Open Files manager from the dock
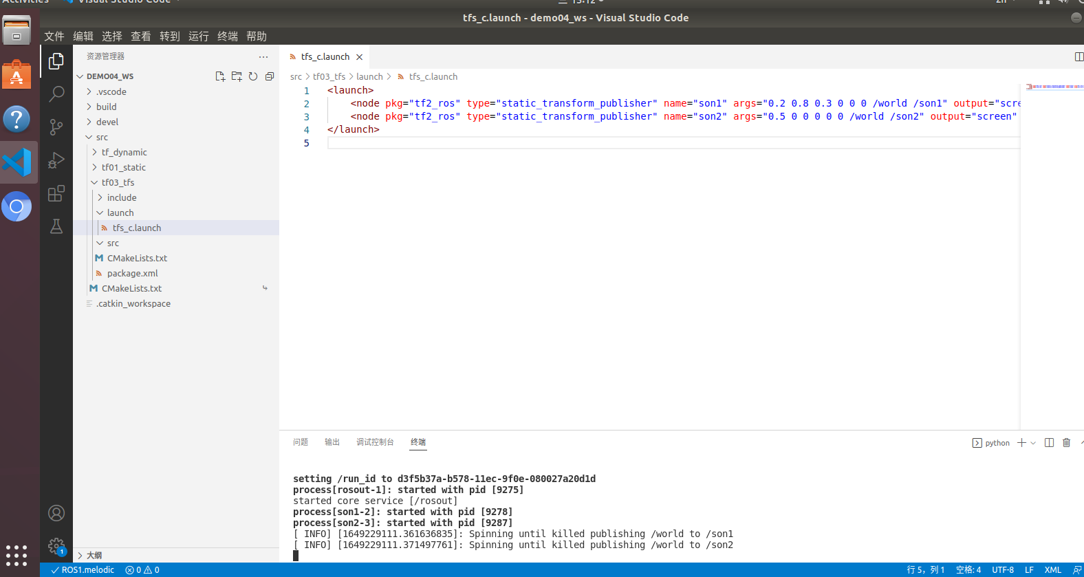The image size is (1084, 577). [17, 31]
